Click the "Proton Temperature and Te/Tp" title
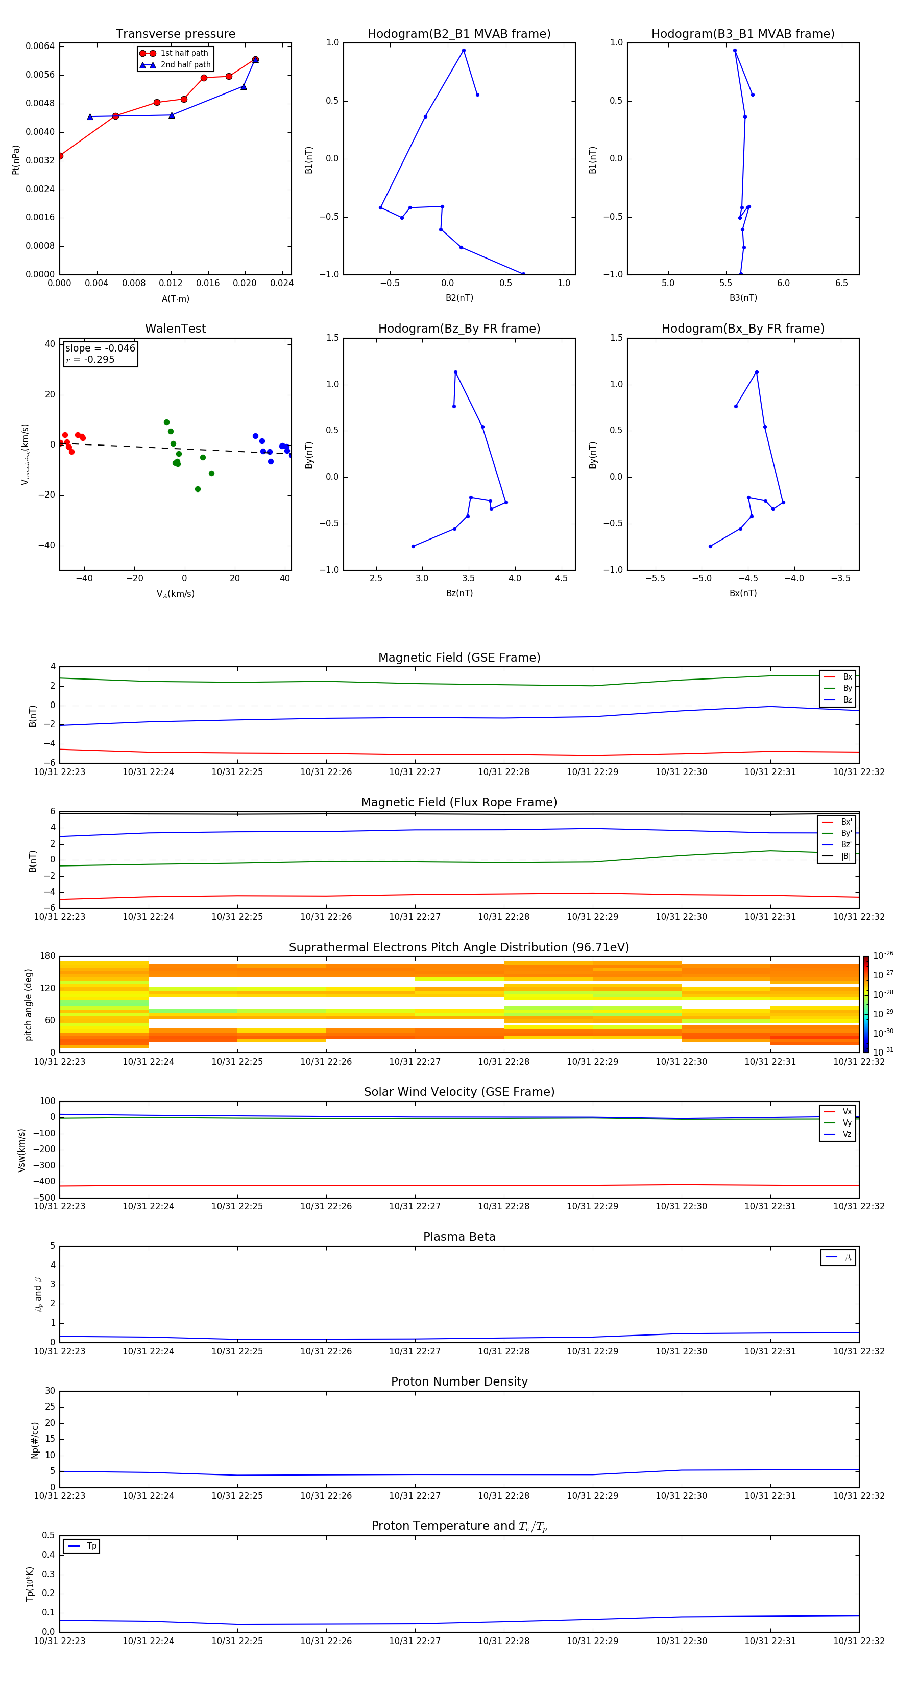The height and width of the screenshot is (1686, 919). [459, 1526]
